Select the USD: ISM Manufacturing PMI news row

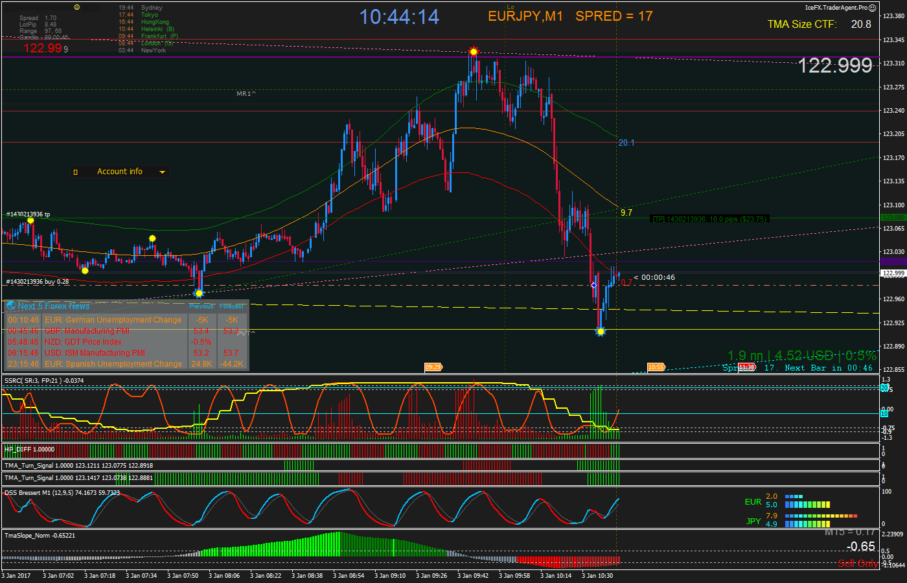pos(126,353)
